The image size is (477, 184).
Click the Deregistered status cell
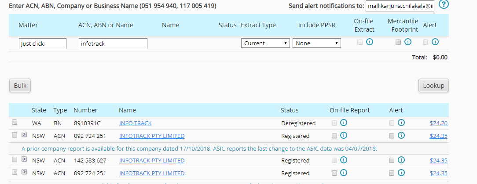coord(298,123)
